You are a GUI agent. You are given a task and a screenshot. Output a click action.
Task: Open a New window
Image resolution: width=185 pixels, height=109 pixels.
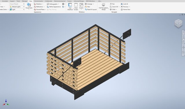tap(87, 7)
